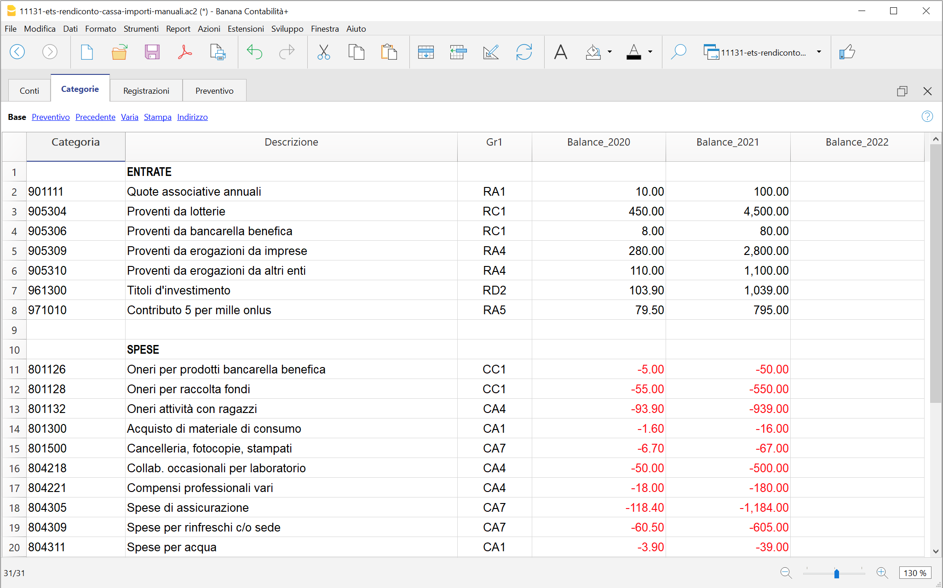Click the Recalculate refresh icon
Image resolution: width=943 pixels, height=588 pixels.
(523, 52)
